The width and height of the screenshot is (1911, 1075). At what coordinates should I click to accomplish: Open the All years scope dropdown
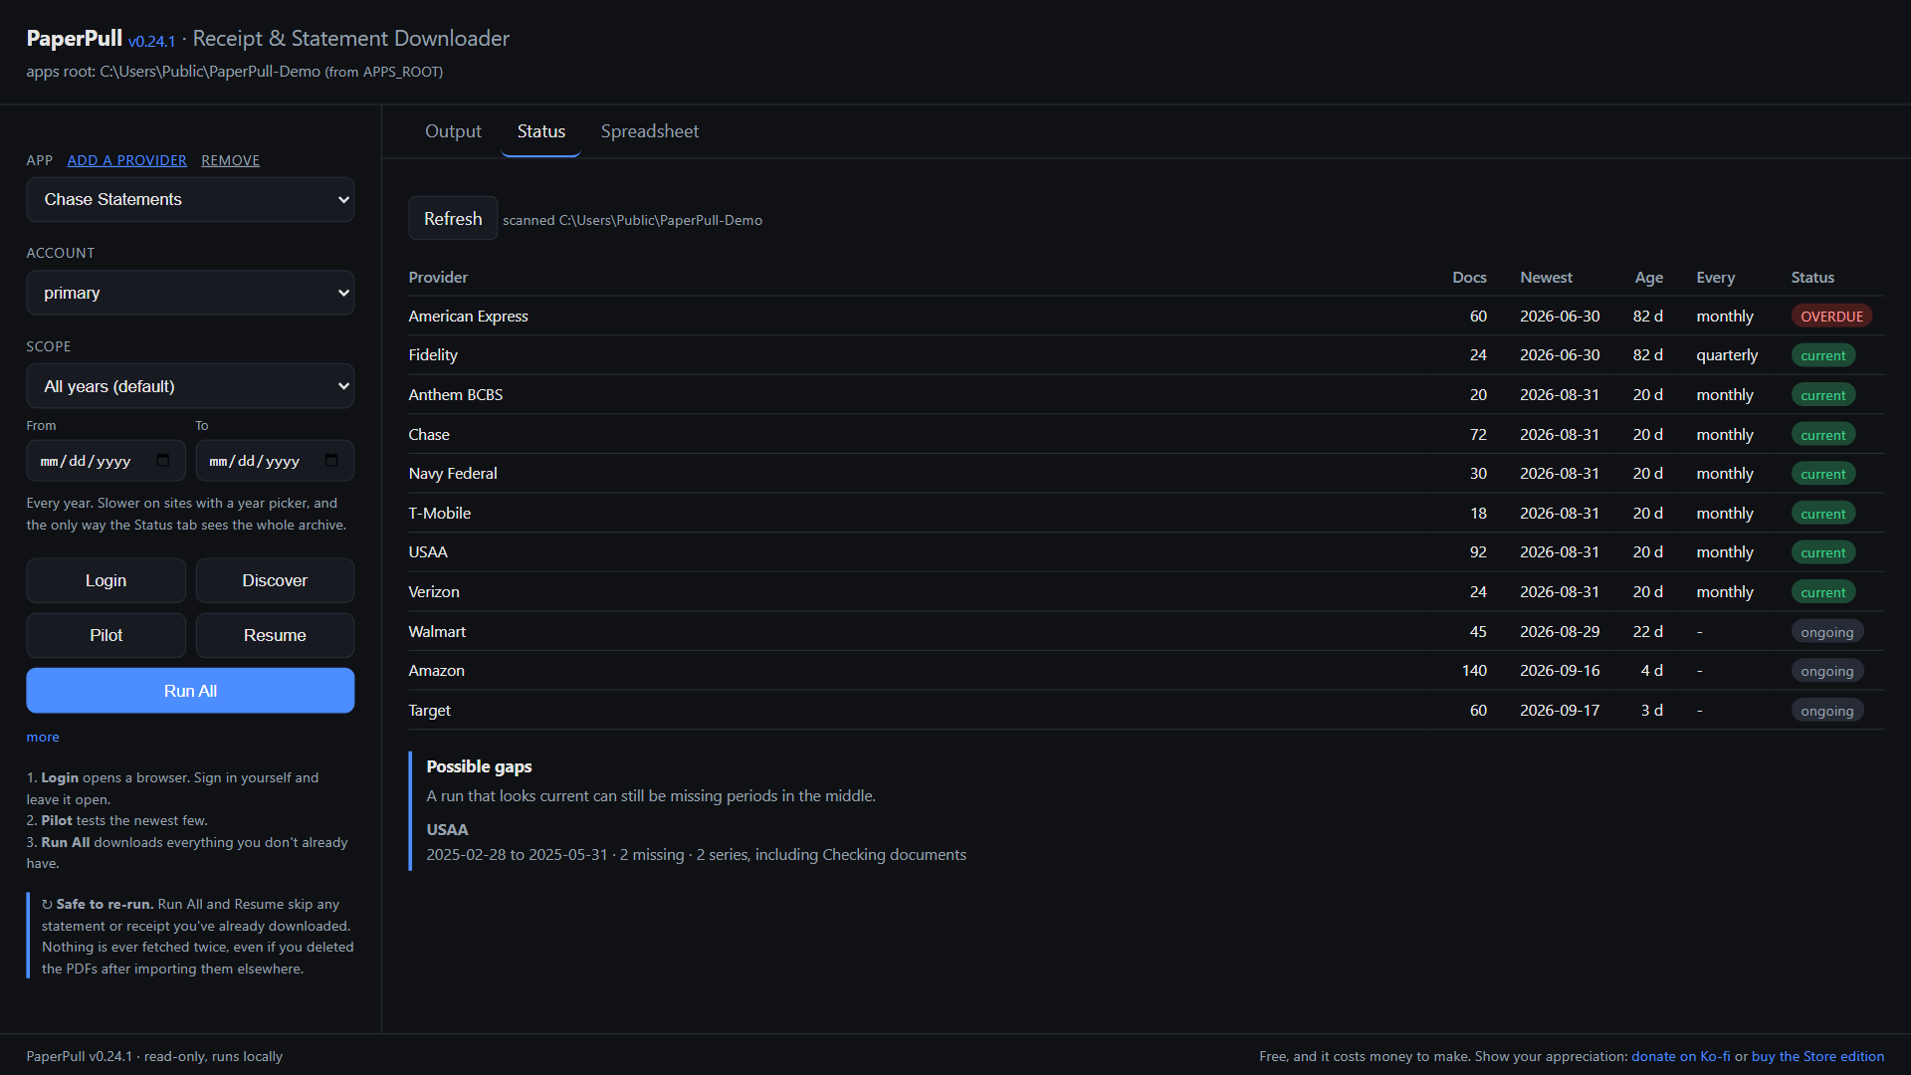pos(190,386)
